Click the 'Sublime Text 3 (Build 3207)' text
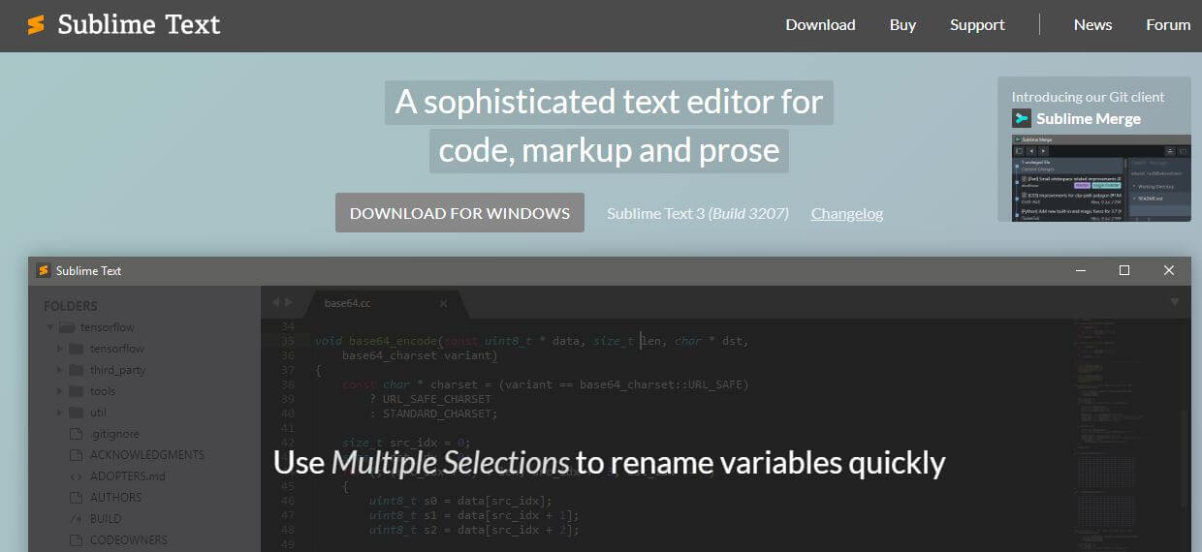 (x=698, y=213)
